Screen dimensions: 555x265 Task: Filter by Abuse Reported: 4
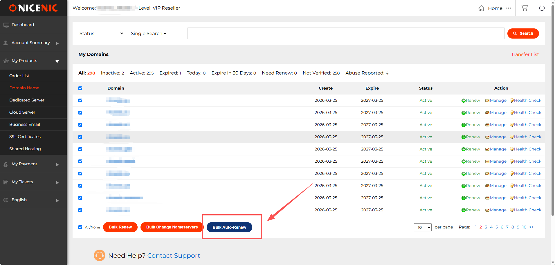(x=367, y=73)
